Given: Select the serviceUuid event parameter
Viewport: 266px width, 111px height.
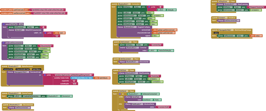Looking at the screenshot, I should pyautogui.click(x=8, y=69).
